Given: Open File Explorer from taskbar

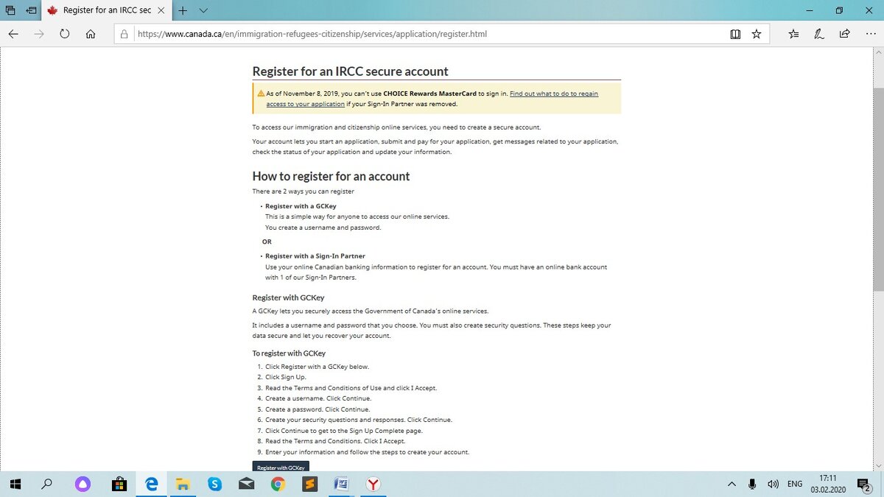Looking at the screenshot, I should (x=183, y=484).
